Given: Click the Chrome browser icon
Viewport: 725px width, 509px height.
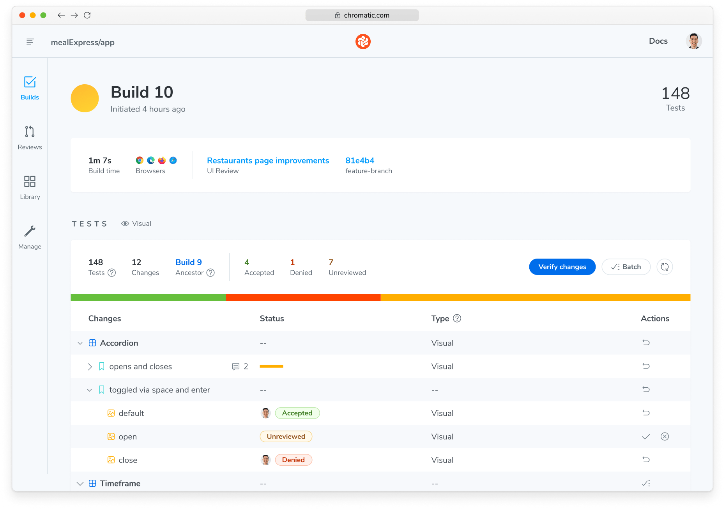Looking at the screenshot, I should (x=140, y=160).
